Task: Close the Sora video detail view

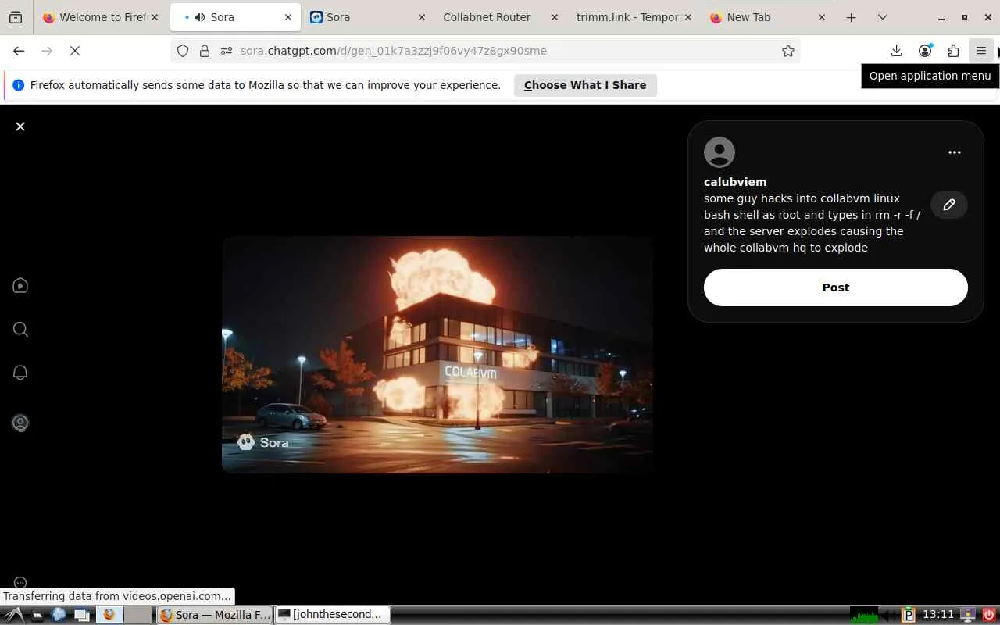Action: click(20, 127)
